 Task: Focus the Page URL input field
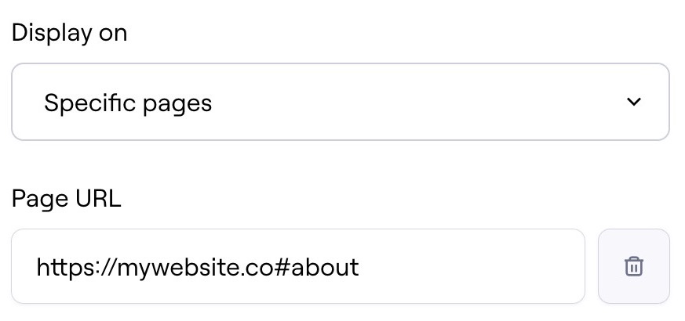tap(297, 267)
